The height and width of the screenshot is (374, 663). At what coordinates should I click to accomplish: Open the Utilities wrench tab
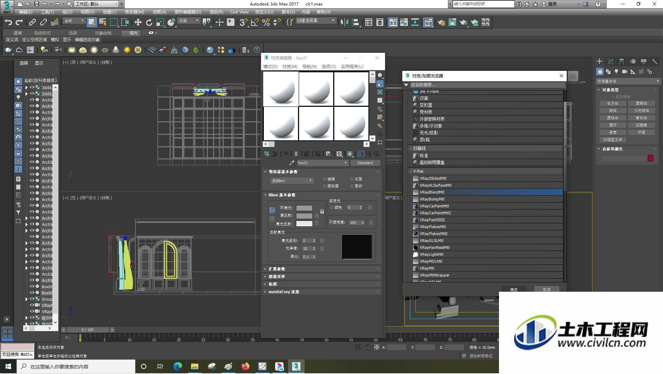tap(654, 62)
